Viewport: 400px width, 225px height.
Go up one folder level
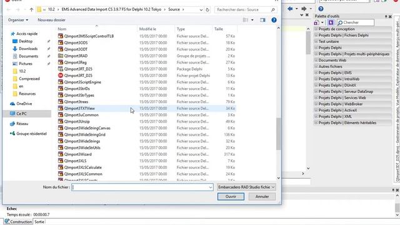pos(31,10)
